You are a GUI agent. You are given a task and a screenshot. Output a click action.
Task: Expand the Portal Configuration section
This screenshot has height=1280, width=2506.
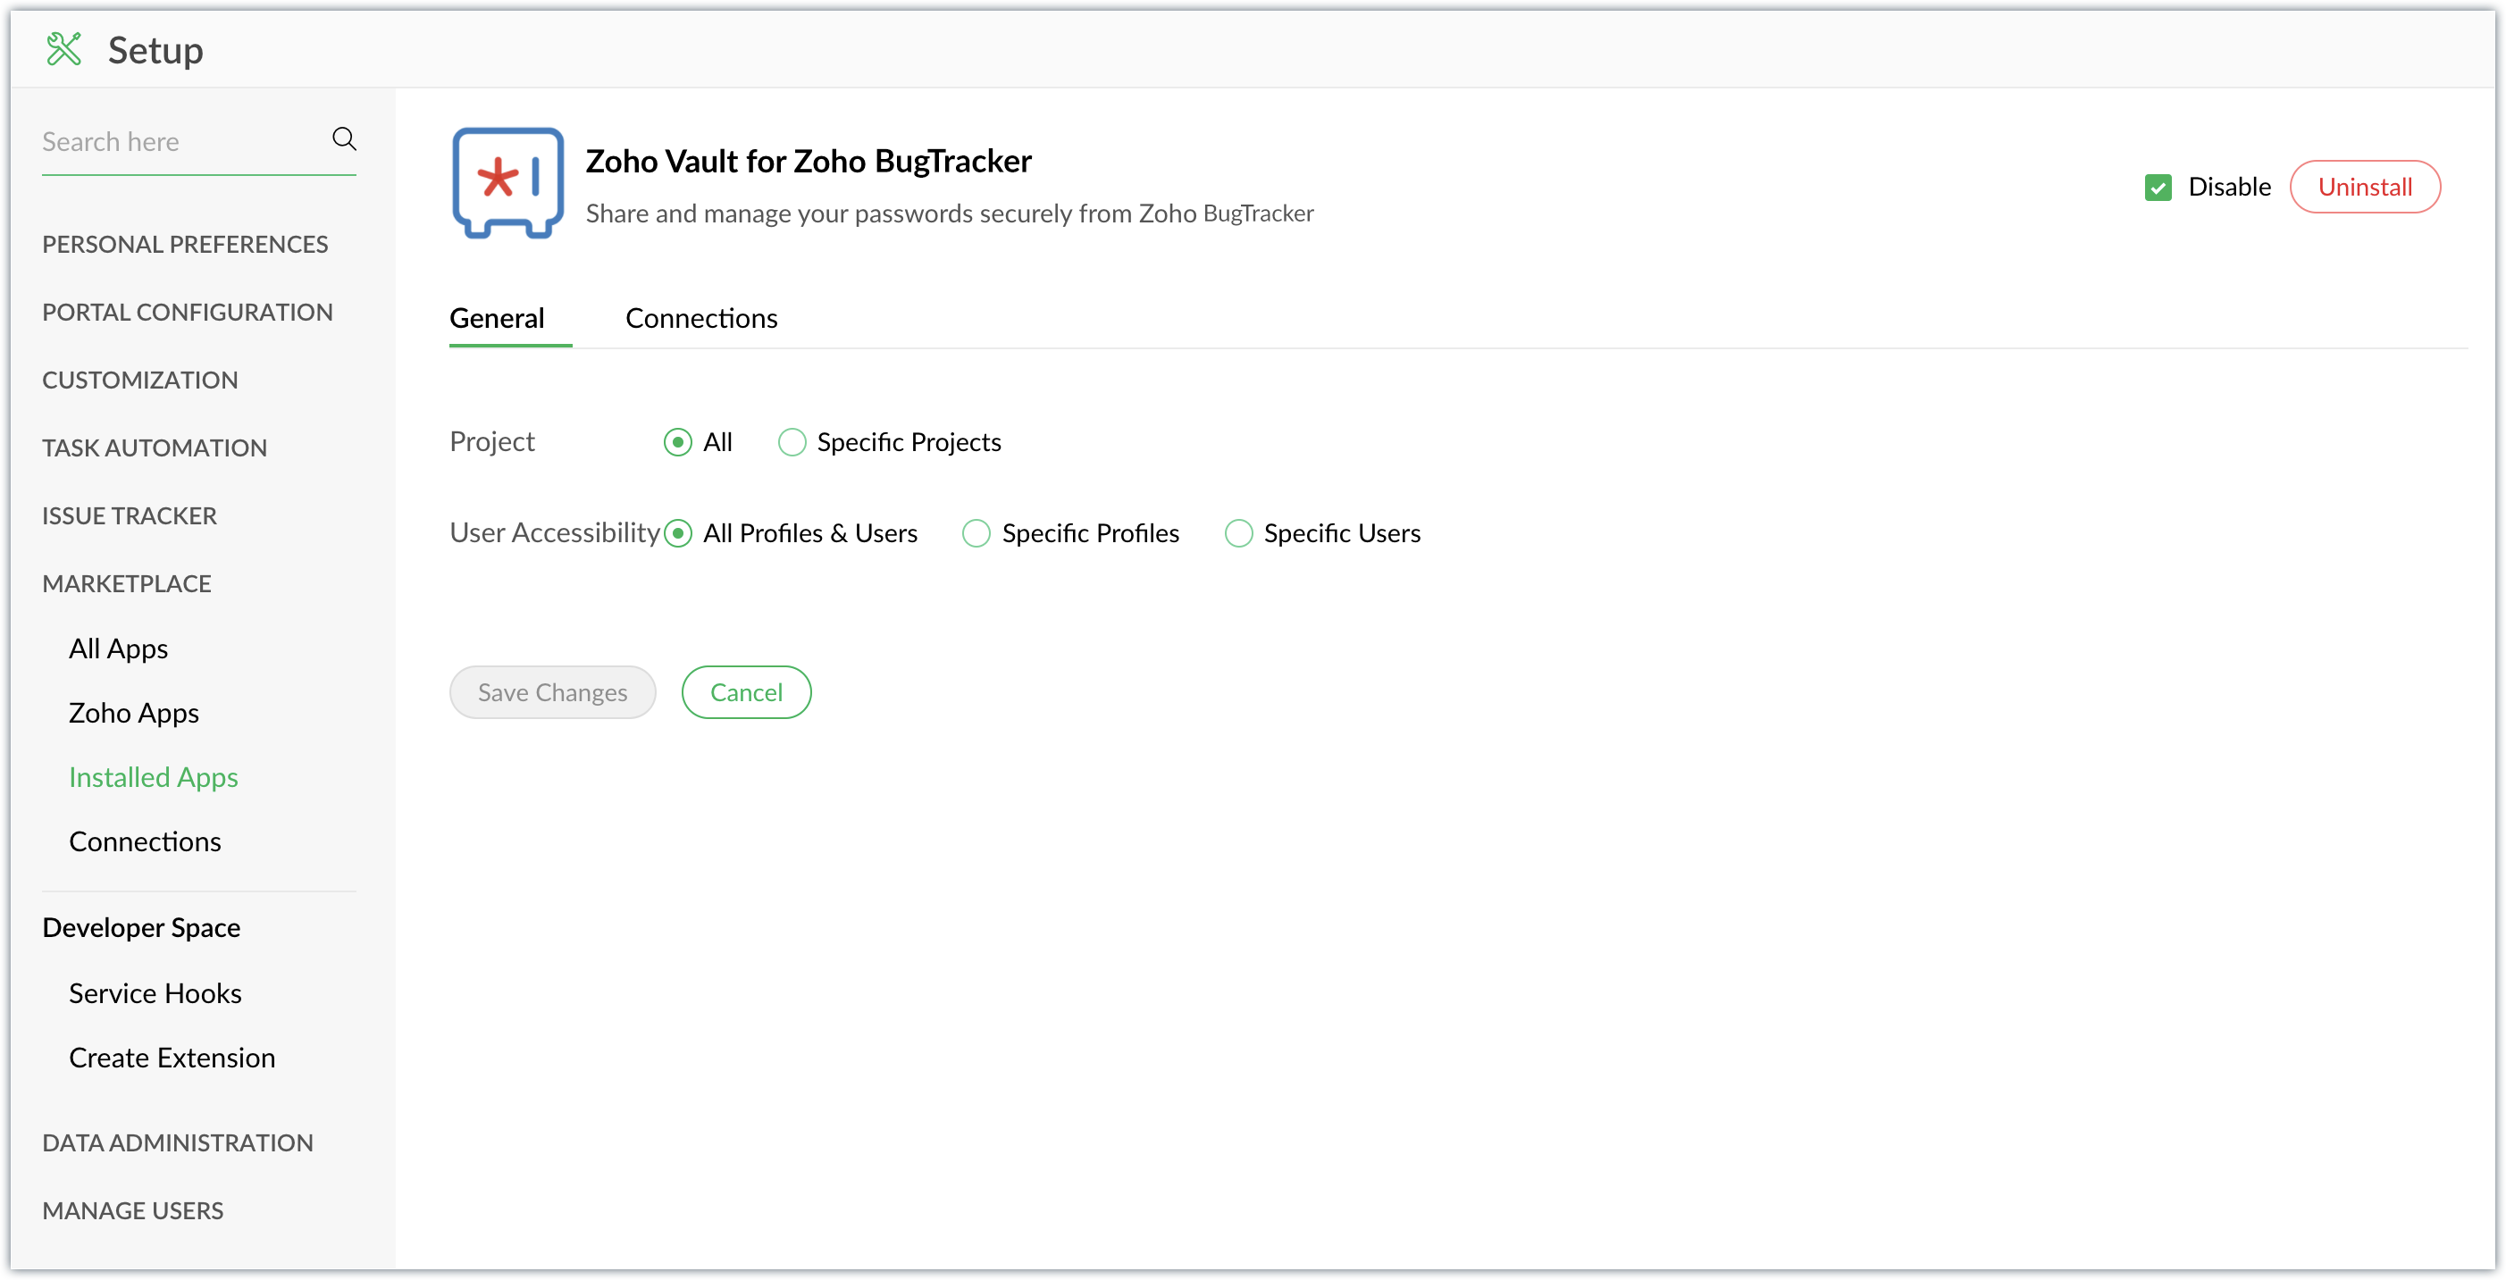[187, 313]
